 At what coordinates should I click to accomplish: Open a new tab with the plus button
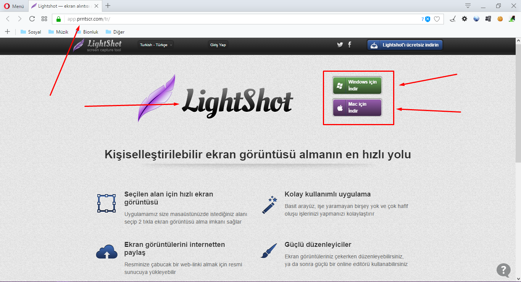pos(108,6)
